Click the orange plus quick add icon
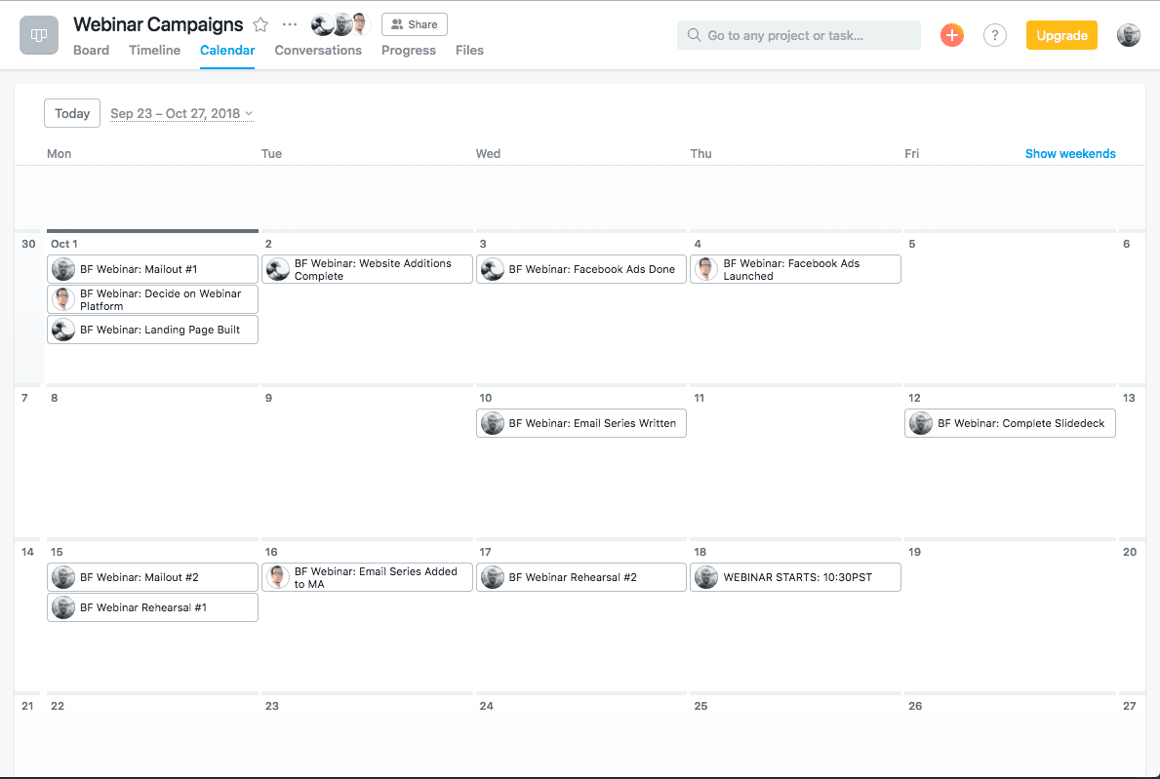1160x779 pixels. [951, 35]
